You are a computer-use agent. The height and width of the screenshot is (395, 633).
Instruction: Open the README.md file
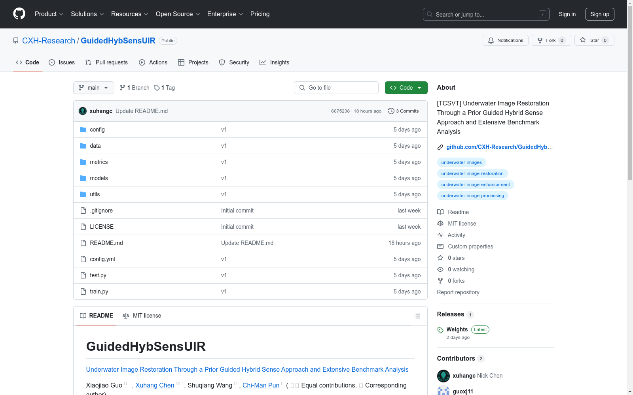click(106, 243)
